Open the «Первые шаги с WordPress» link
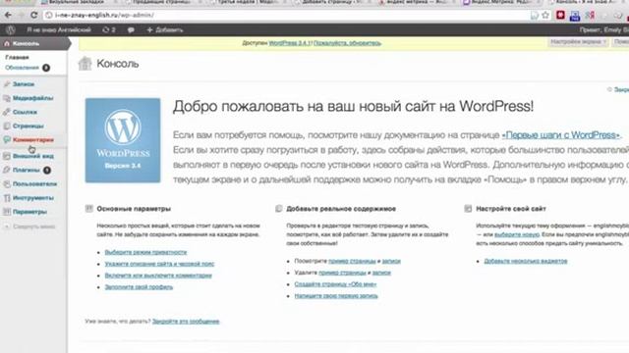 pos(561,135)
